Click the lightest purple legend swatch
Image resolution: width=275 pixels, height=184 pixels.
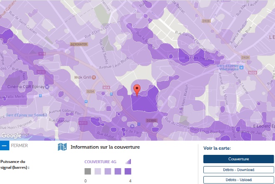coord(97,171)
